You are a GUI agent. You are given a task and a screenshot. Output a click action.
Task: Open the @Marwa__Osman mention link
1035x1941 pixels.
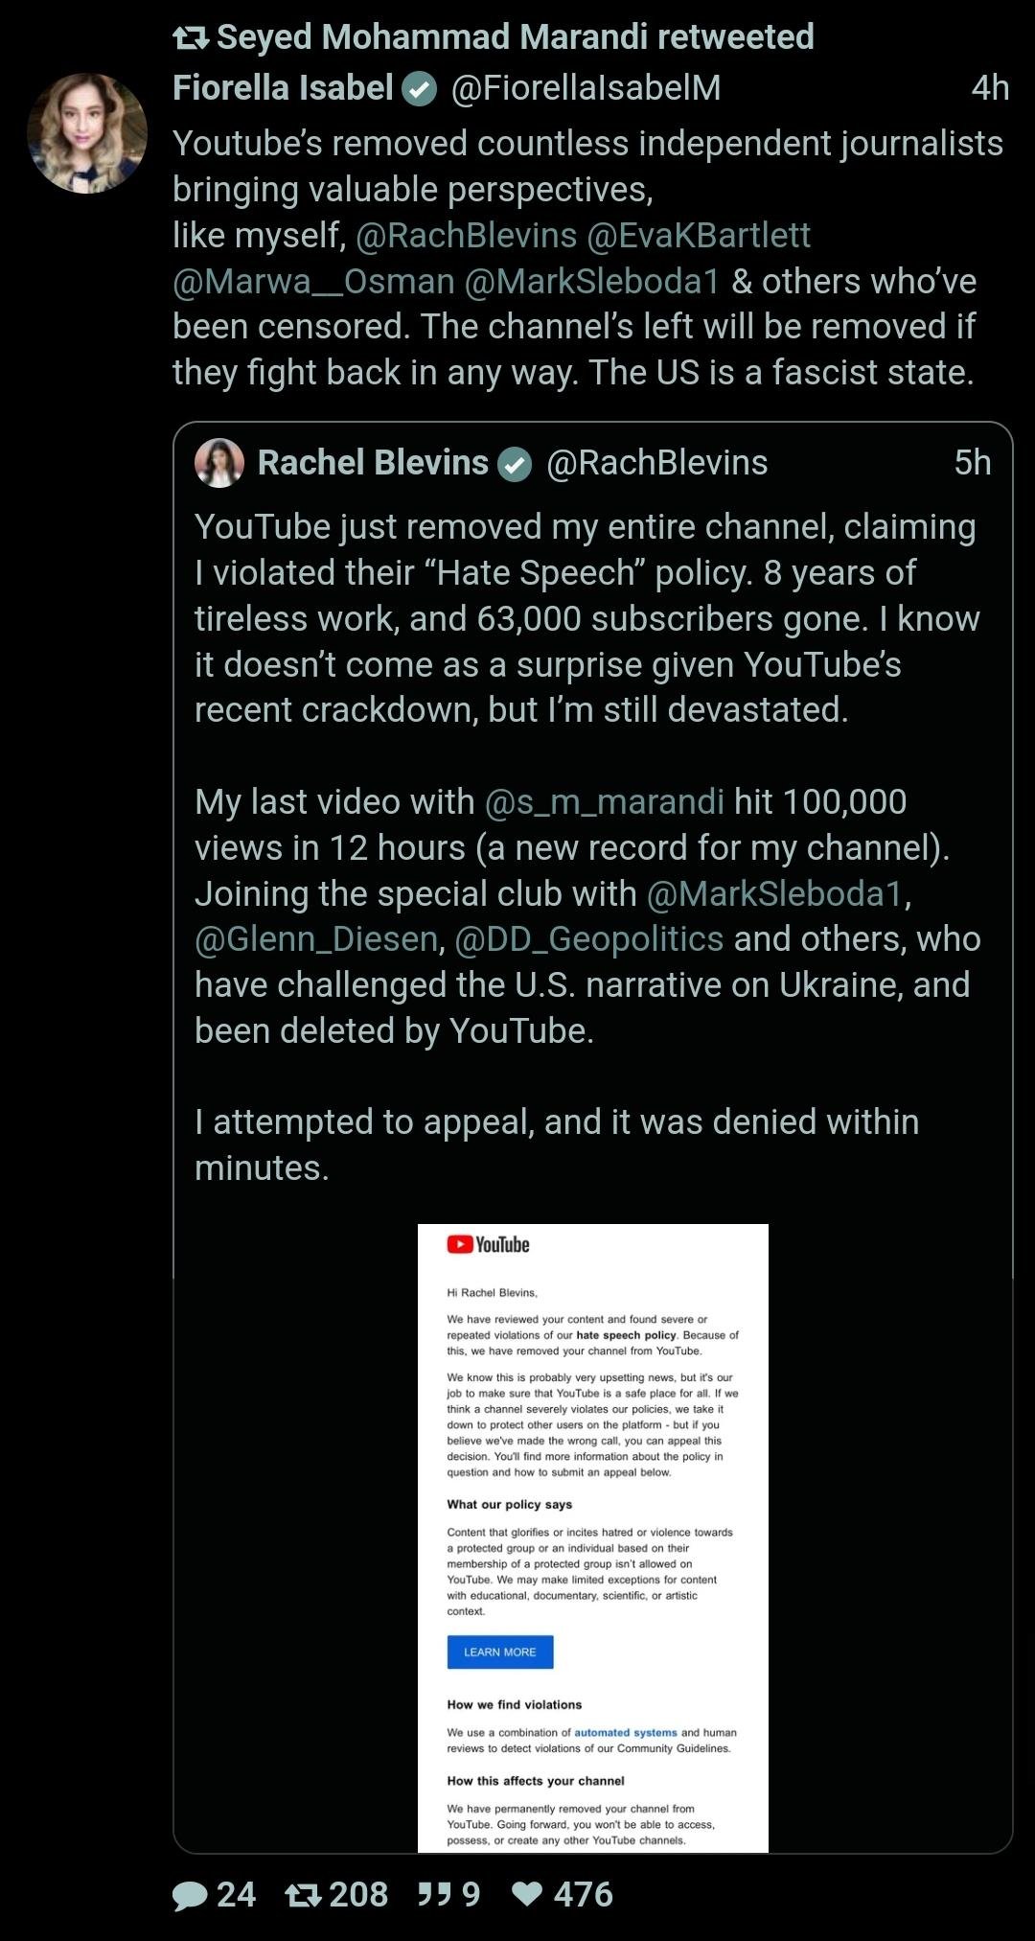pos(313,281)
